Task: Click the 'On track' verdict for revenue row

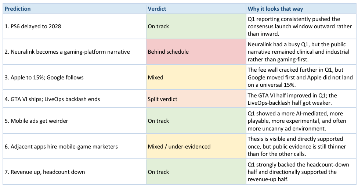Action: [196, 172]
